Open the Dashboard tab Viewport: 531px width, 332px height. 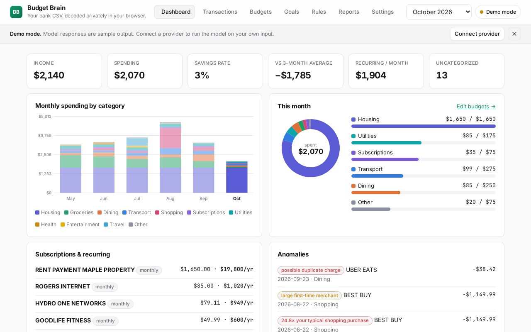[175, 12]
